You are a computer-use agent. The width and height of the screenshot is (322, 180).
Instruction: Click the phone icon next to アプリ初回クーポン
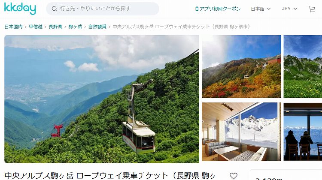click(197, 9)
